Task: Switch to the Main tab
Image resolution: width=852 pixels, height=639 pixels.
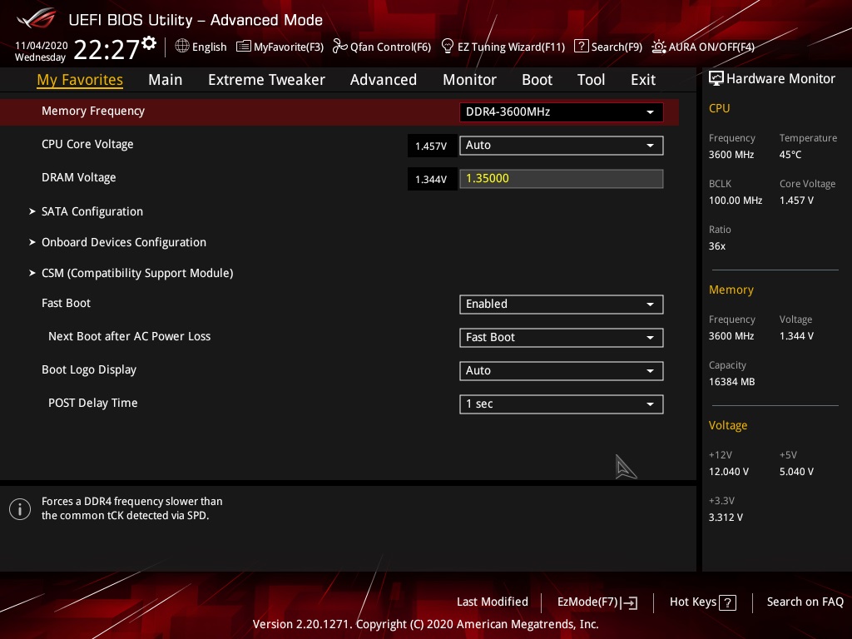Action: tap(166, 80)
